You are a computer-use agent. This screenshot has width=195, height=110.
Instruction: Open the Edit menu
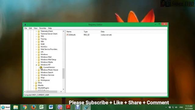coord(30,28)
